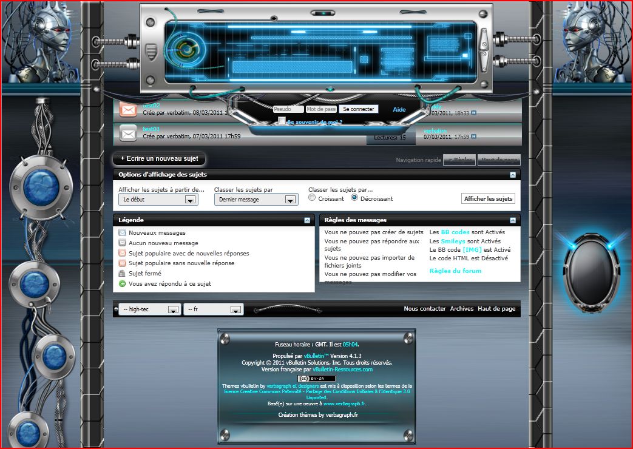Click the Aucun nouveau message legend icon
The width and height of the screenshot is (633, 449).
point(122,243)
